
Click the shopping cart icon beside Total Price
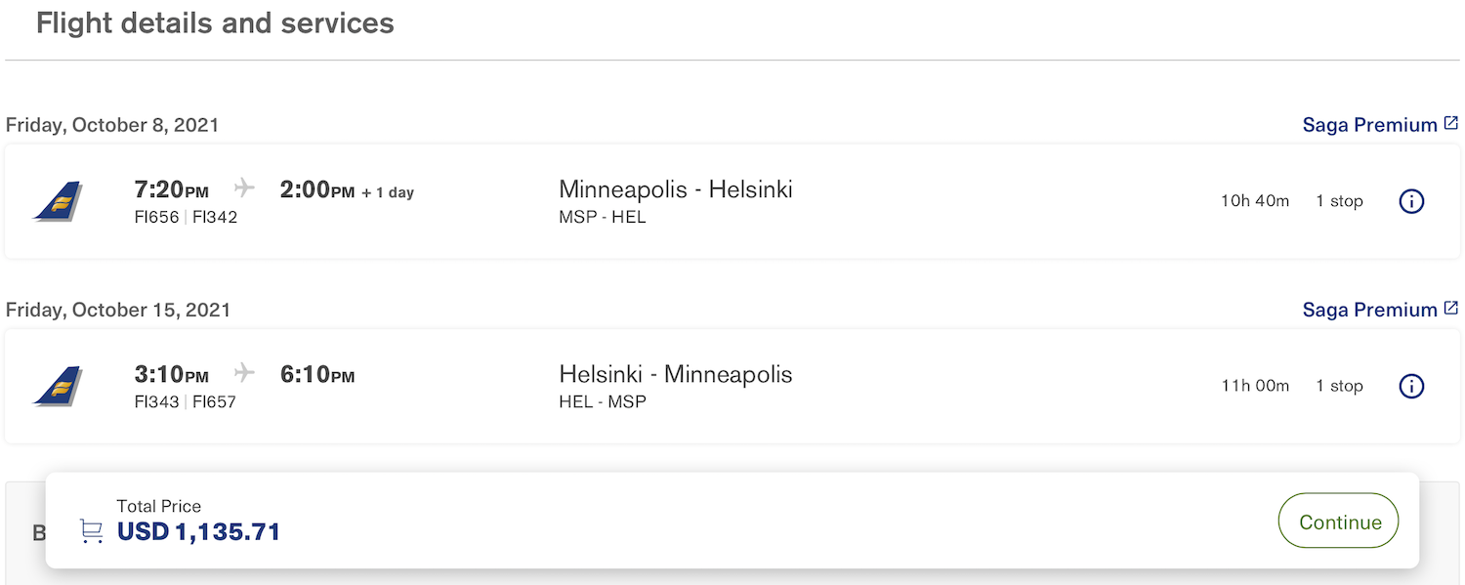(x=91, y=528)
